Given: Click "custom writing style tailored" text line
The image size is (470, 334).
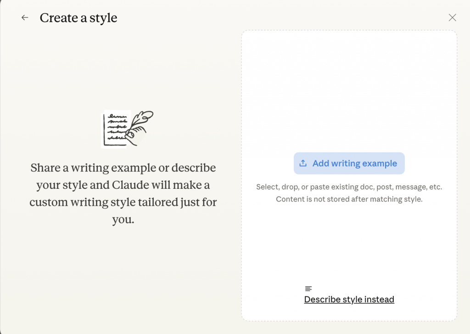Looking at the screenshot, I should point(123,203).
